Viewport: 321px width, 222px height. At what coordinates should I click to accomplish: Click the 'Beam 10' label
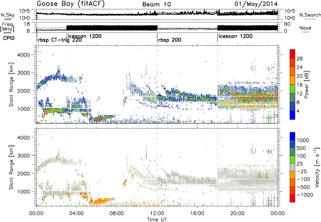click(x=156, y=4)
